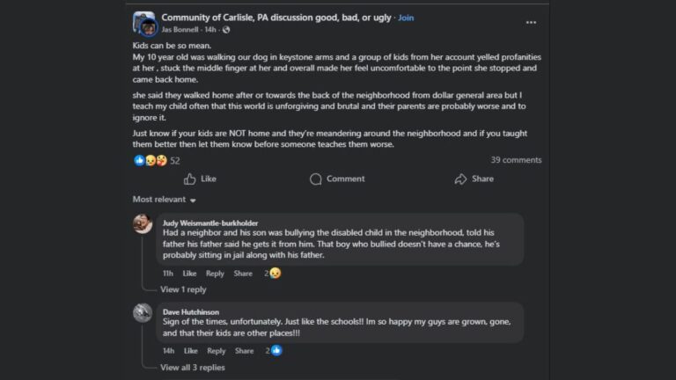This screenshot has height=380, width=676.
Task: Open the 39 comments link
Action: [516, 160]
